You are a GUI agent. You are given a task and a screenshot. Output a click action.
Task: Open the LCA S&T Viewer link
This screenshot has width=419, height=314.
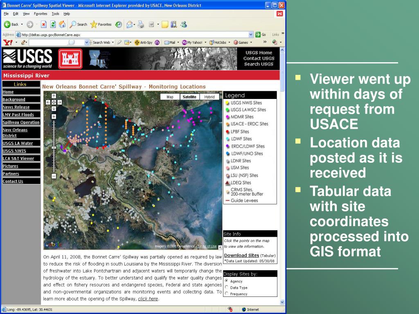tap(18, 158)
